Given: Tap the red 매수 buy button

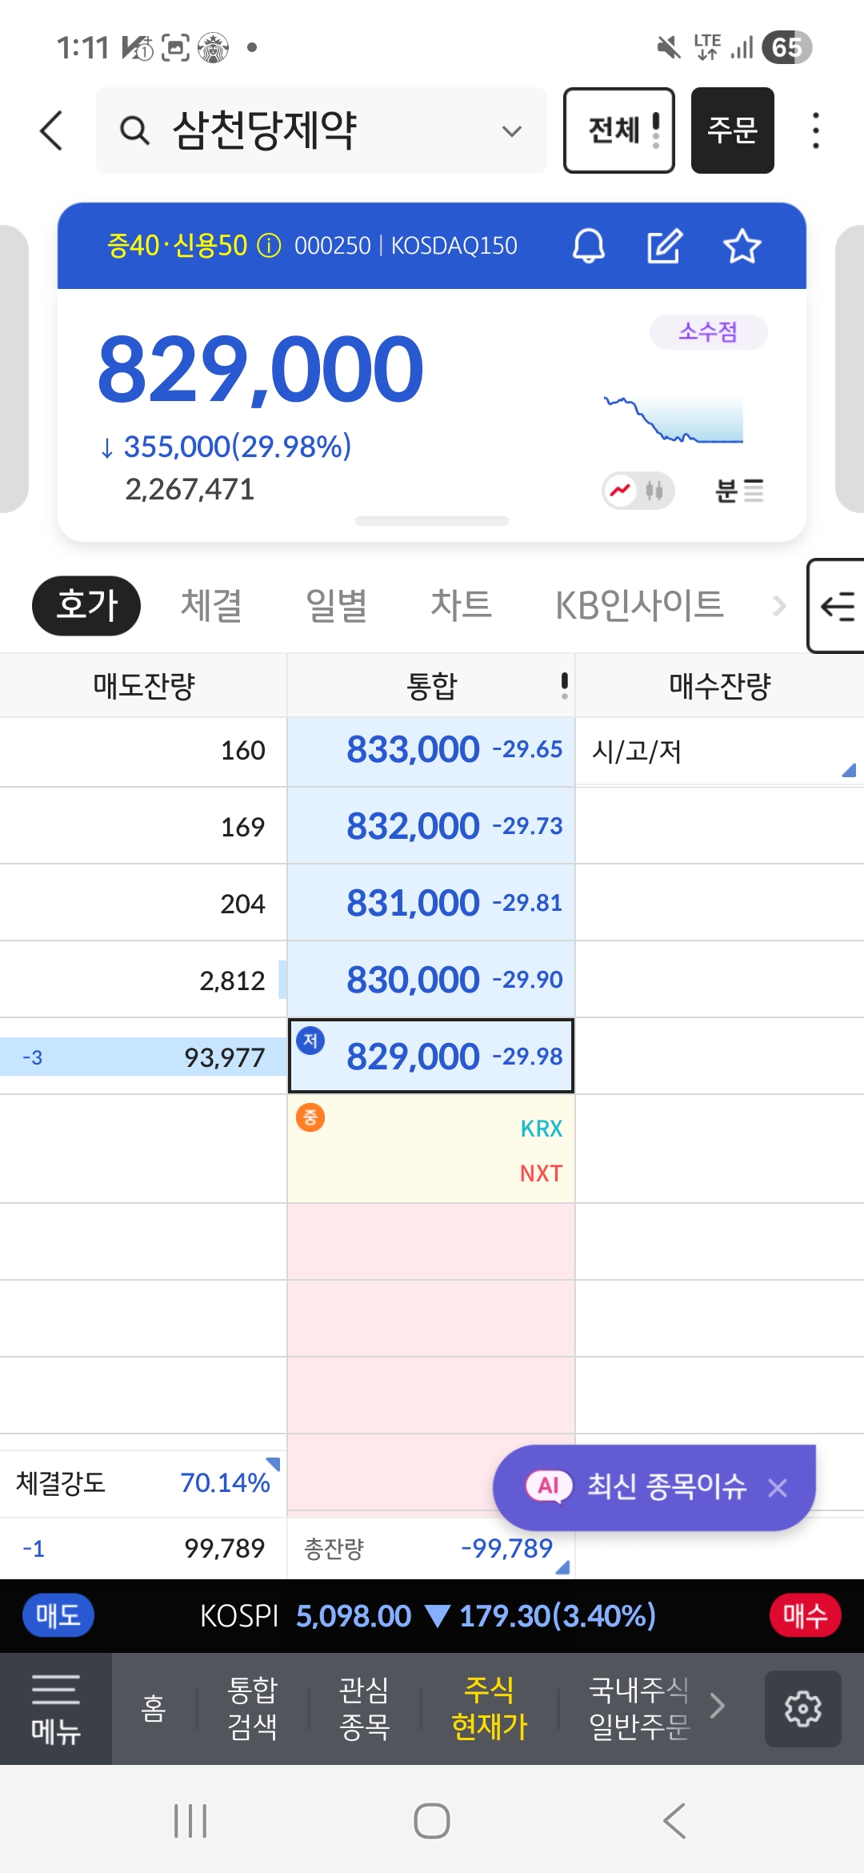Looking at the screenshot, I should (x=804, y=1616).
